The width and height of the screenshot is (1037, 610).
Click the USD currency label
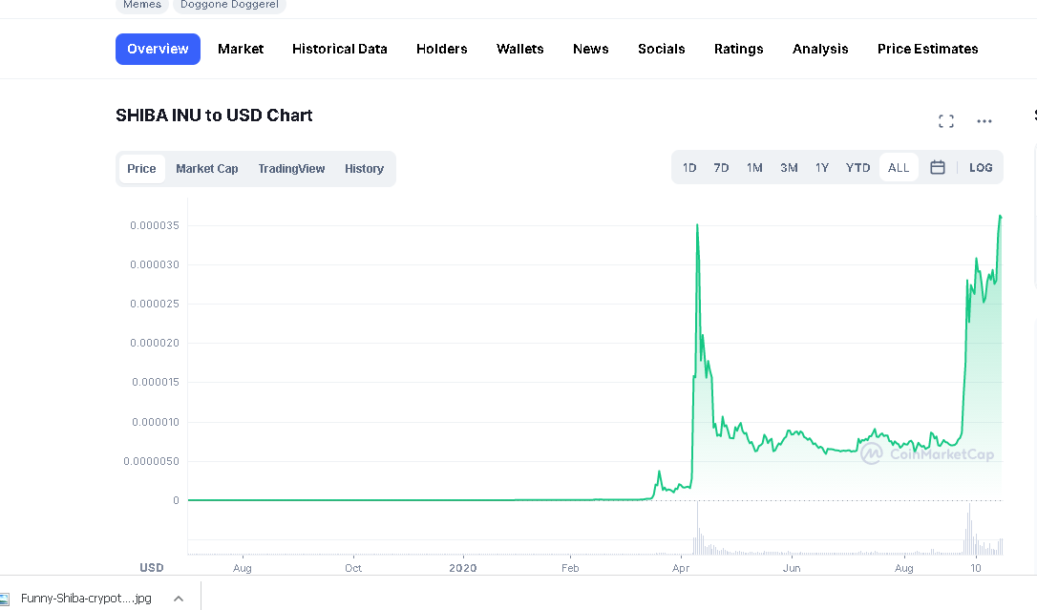[x=152, y=568]
